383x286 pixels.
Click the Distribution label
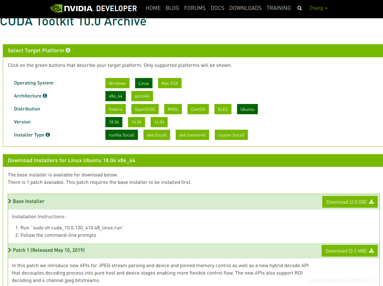point(27,109)
